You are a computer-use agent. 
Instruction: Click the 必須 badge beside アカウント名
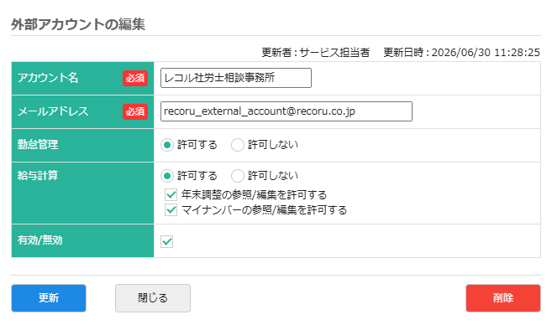[x=135, y=78]
